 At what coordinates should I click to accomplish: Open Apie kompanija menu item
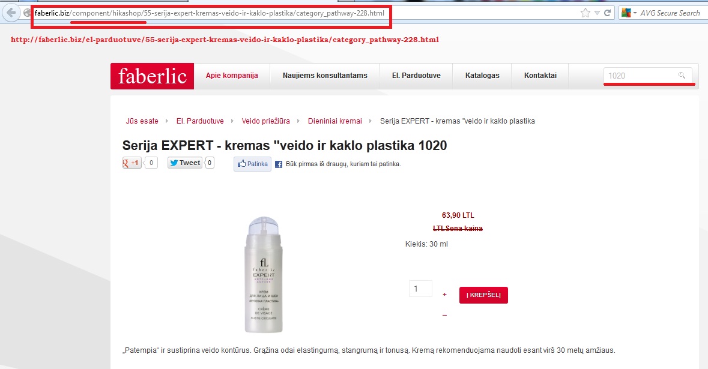tap(232, 76)
